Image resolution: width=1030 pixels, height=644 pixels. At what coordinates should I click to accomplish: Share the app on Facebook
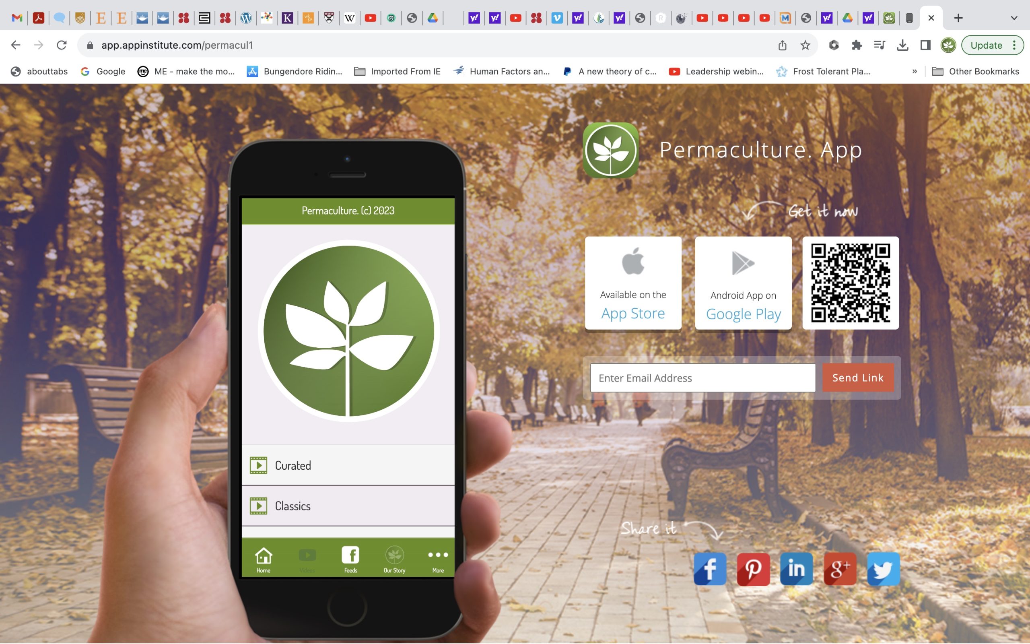click(710, 569)
